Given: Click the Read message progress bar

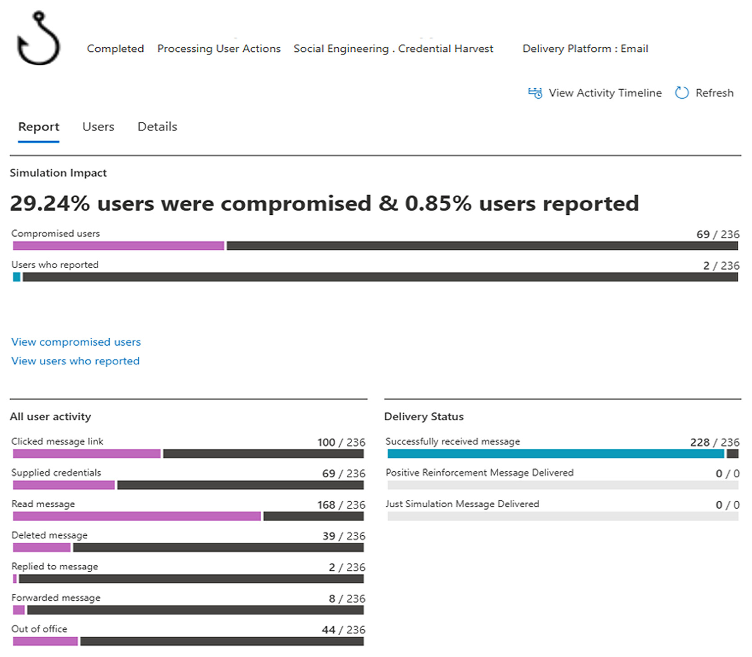Looking at the screenshot, I should coord(188,516).
